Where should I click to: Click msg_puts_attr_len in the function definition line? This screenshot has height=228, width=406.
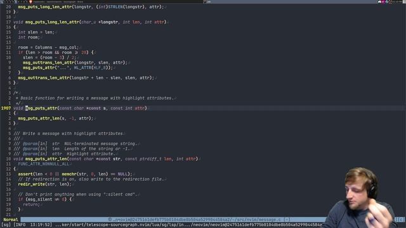coord(46,159)
